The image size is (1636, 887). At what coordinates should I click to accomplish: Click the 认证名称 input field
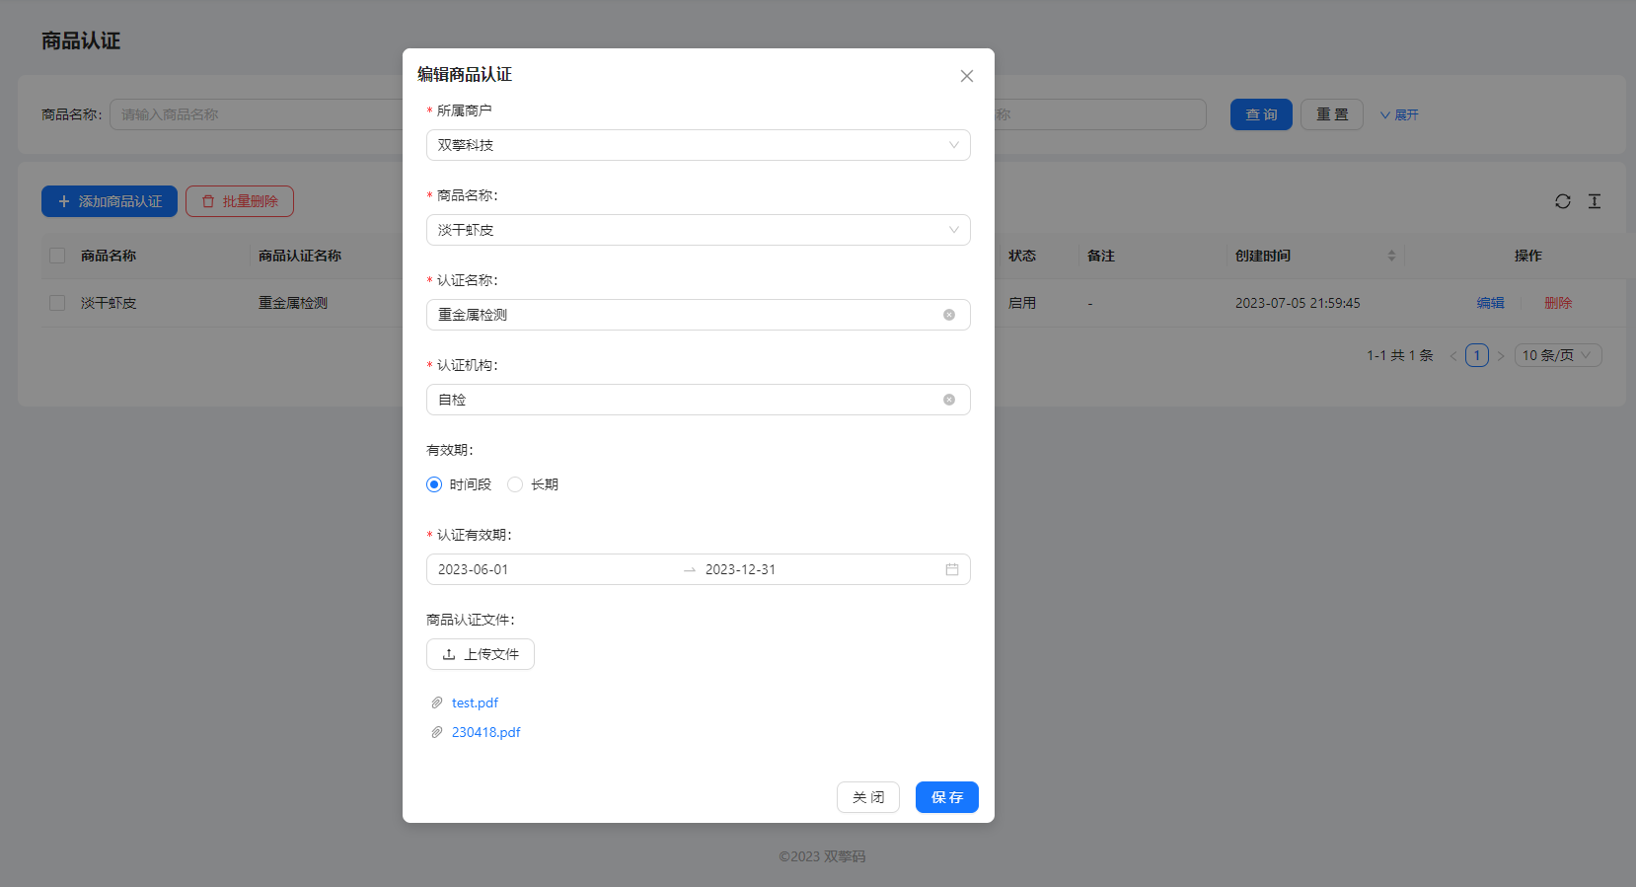click(699, 315)
